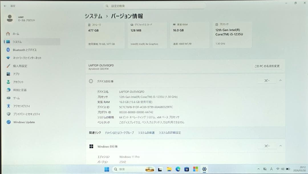This screenshot has width=308, height=174.
Task: Open Gaming (ゲーム) settings
Action: tap(32, 98)
